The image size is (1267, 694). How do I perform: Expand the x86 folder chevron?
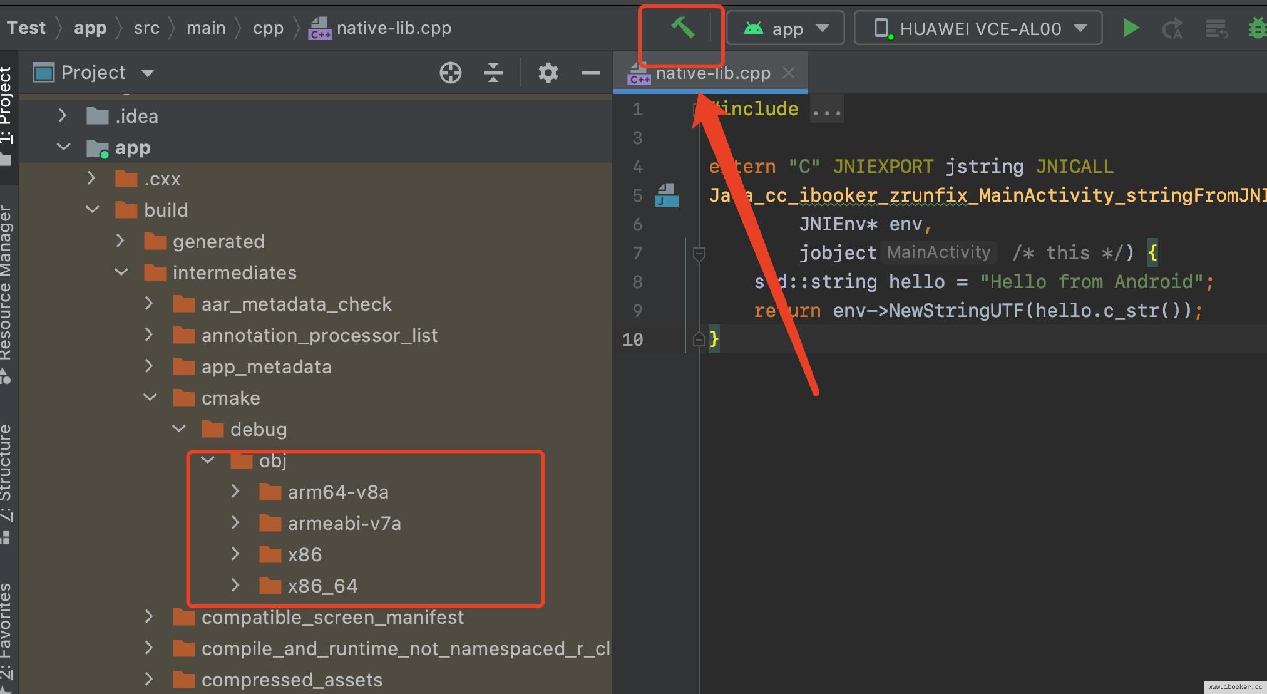235,554
